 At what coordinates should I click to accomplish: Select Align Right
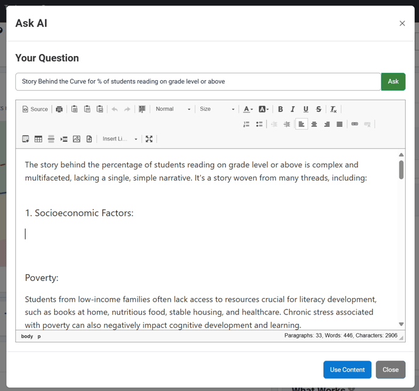[327, 124]
